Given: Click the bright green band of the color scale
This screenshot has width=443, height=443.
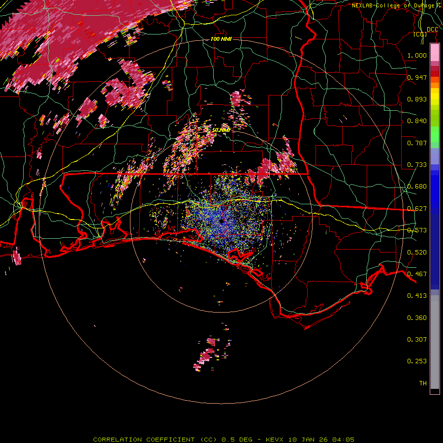Looking at the screenshot, I should (435, 135).
